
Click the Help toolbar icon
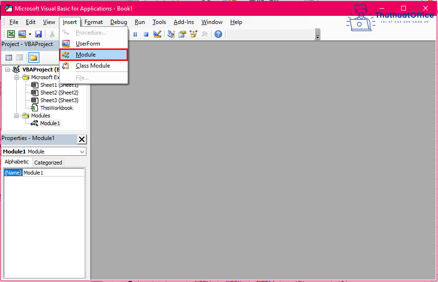click(x=217, y=34)
